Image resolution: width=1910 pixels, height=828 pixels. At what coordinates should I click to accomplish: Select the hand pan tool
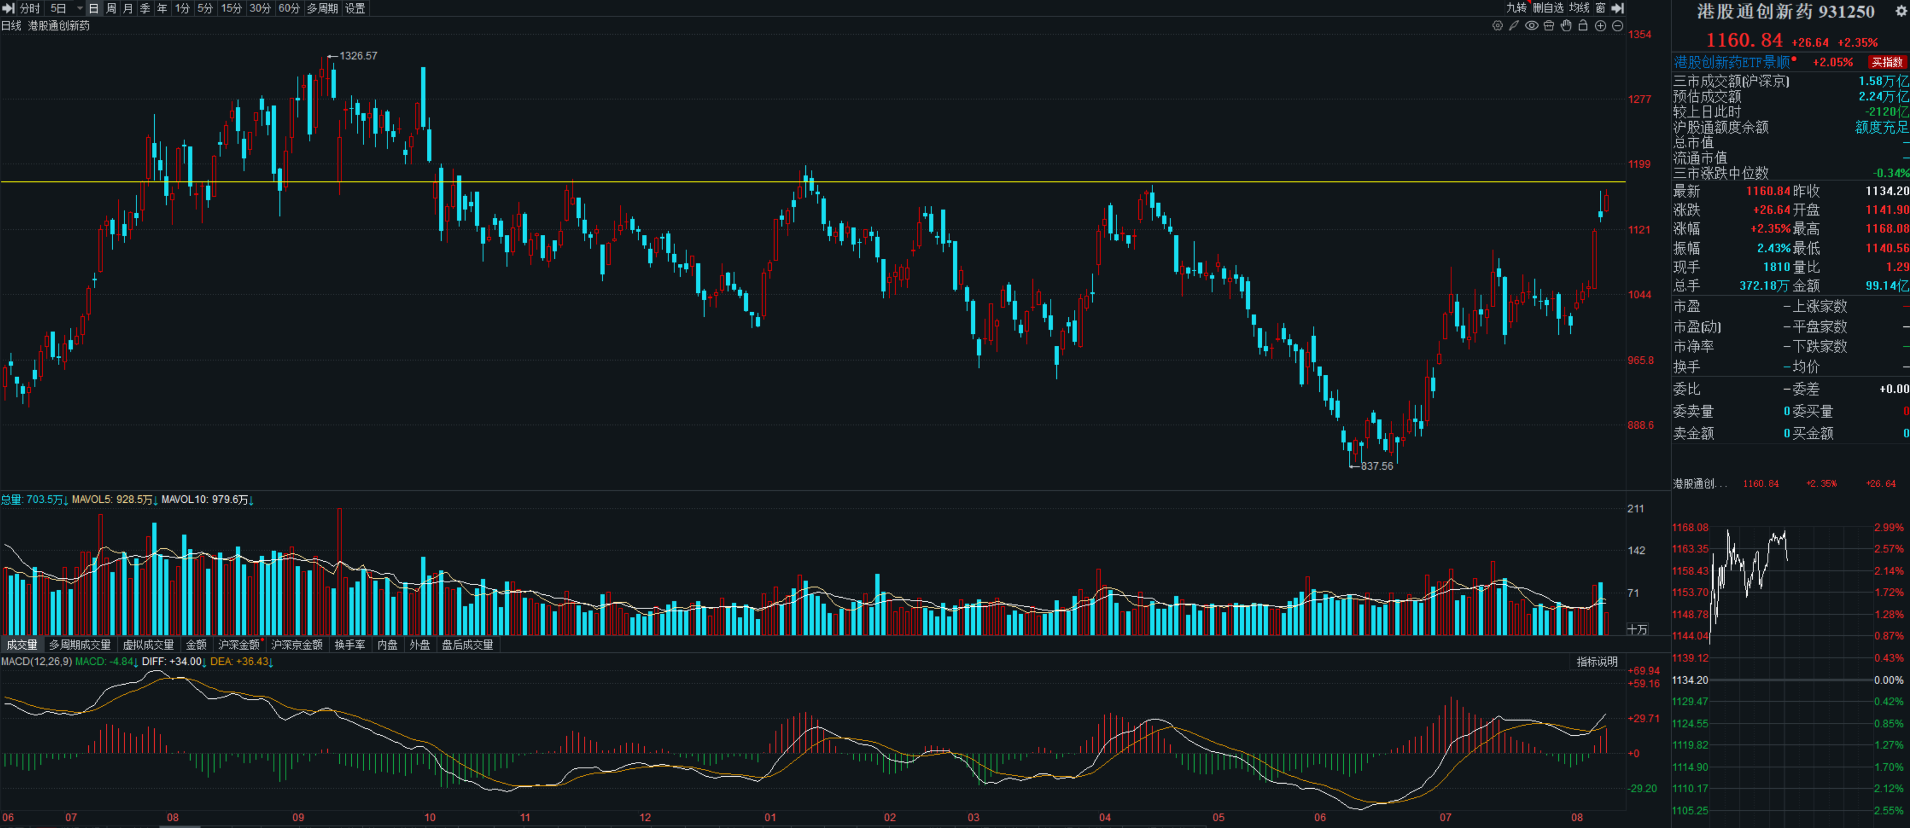coord(1566,26)
